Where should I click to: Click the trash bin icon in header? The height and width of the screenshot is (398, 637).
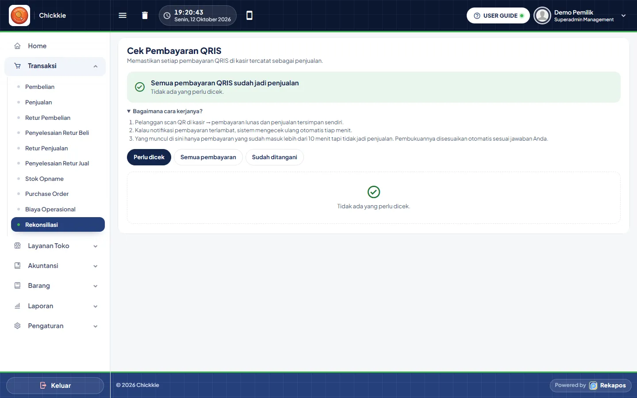(x=145, y=15)
